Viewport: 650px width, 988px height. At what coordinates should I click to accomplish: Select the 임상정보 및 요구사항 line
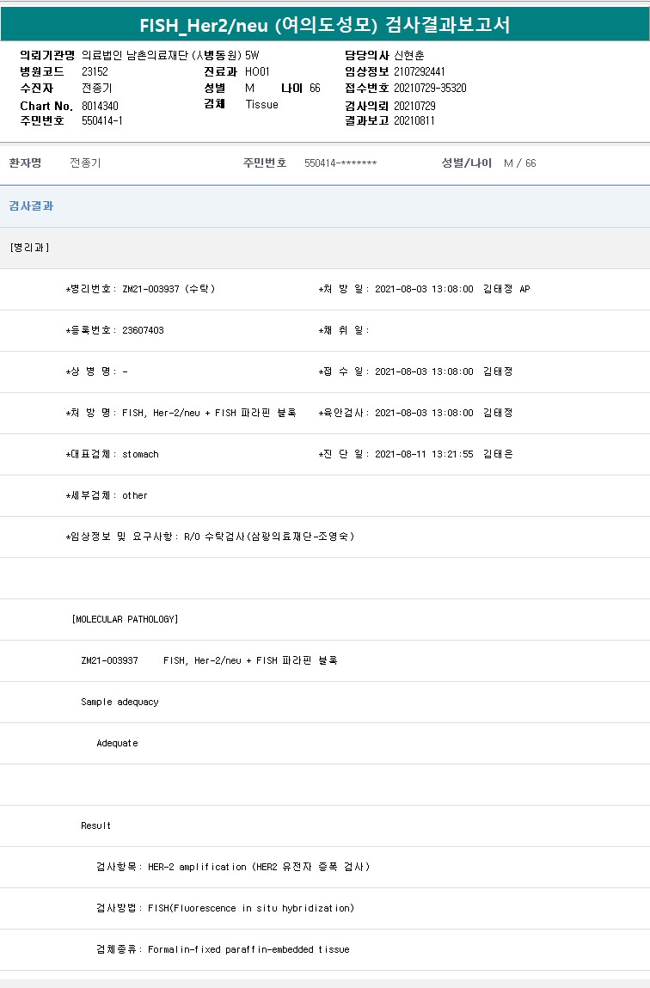coord(211,537)
